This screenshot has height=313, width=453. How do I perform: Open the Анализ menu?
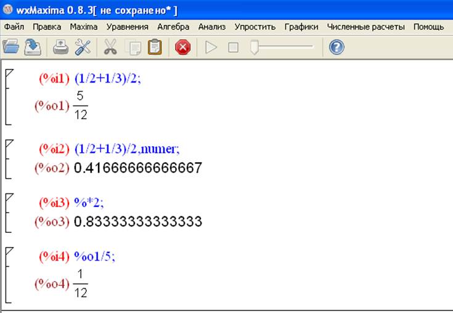click(x=212, y=27)
